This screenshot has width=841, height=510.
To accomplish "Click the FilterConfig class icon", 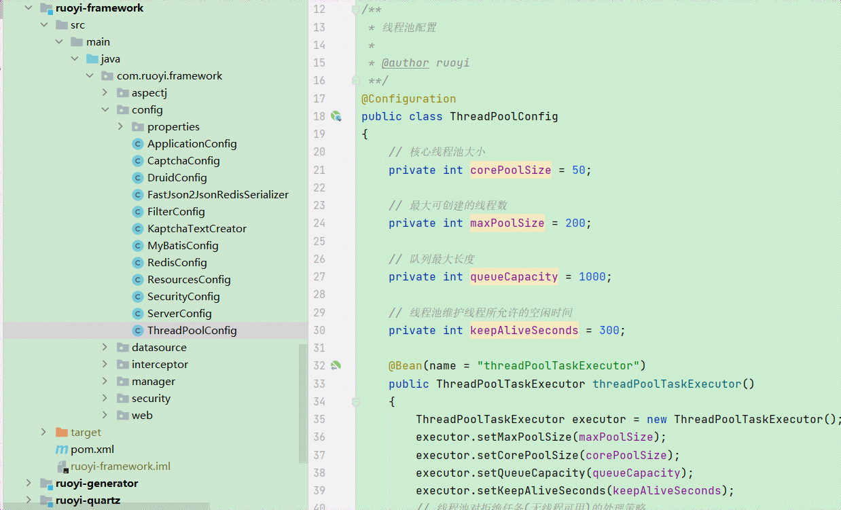I will pyautogui.click(x=138, y=212).
